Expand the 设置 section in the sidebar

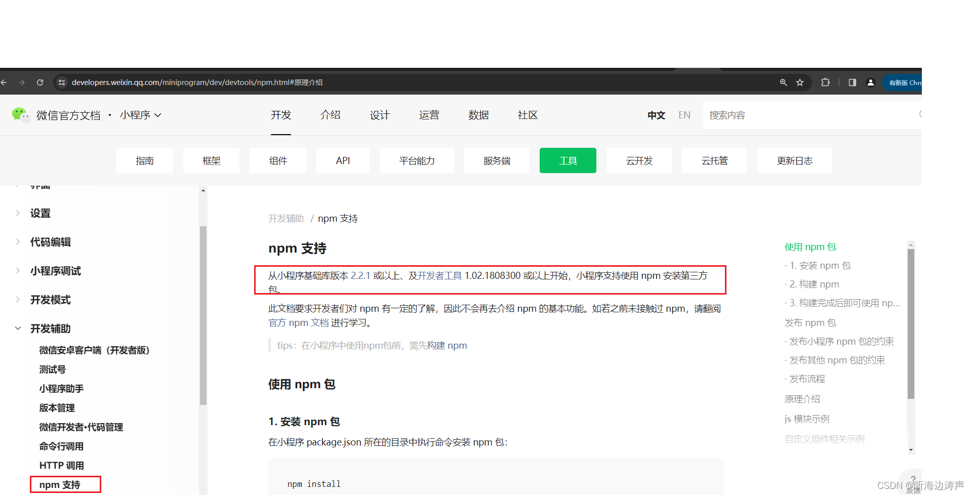tap(40, 213)
